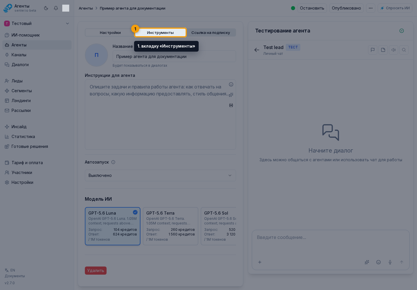The width and height of the screenshot is (417, 290).
Task: Open the three-dots more menu
Action: click(x=371, y=8)
